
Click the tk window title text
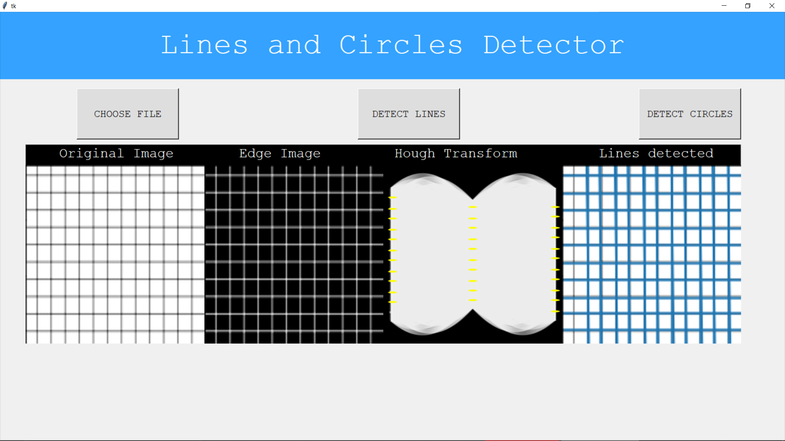coord(13,6)
